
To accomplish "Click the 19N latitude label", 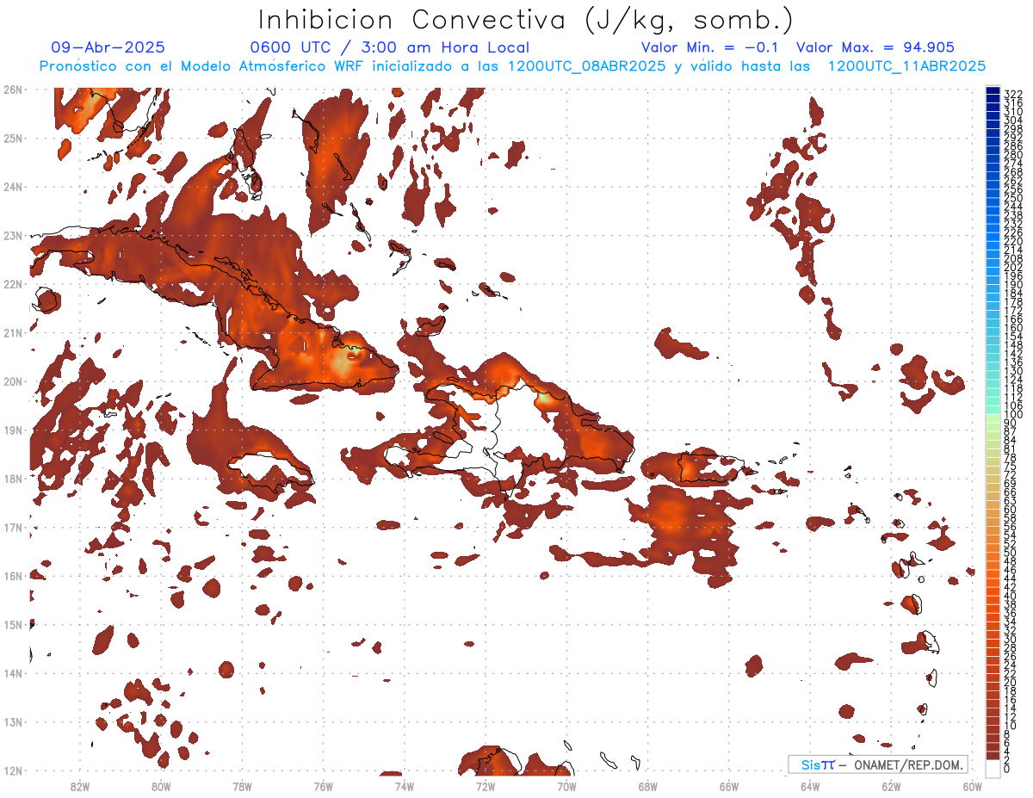I will (12, 430).
